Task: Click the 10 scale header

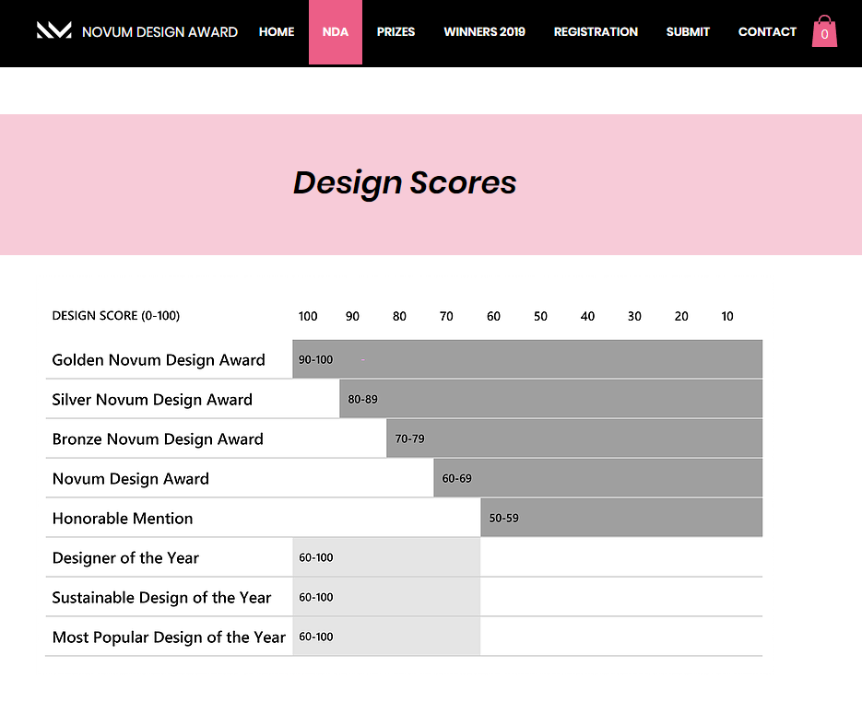Action: pos(727,316)
